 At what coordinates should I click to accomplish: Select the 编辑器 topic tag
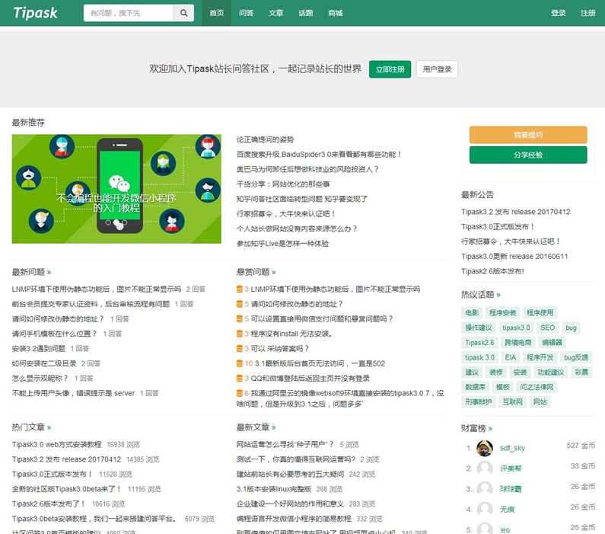[x=552, y=343]
